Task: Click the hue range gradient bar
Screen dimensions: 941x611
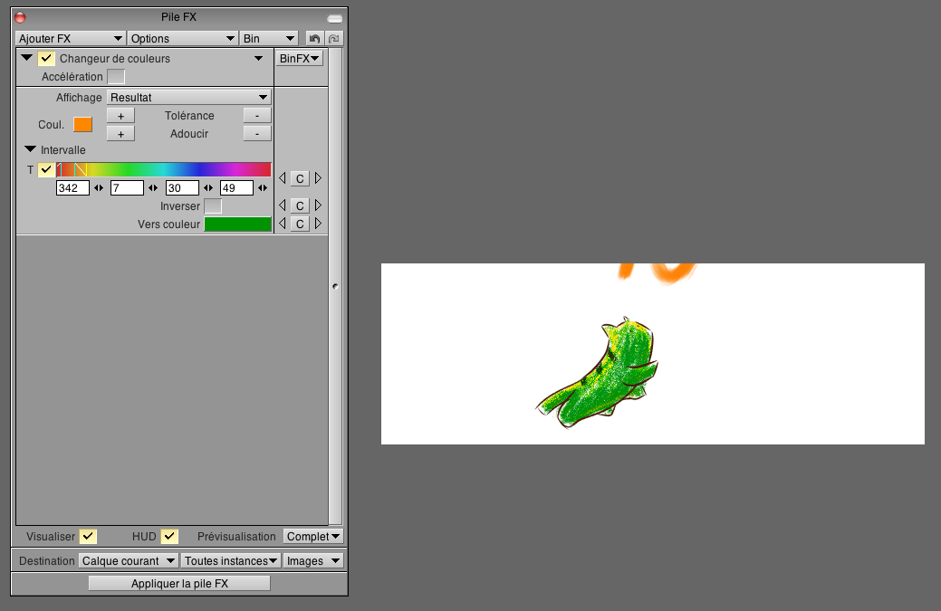Action: pos(164,169)
